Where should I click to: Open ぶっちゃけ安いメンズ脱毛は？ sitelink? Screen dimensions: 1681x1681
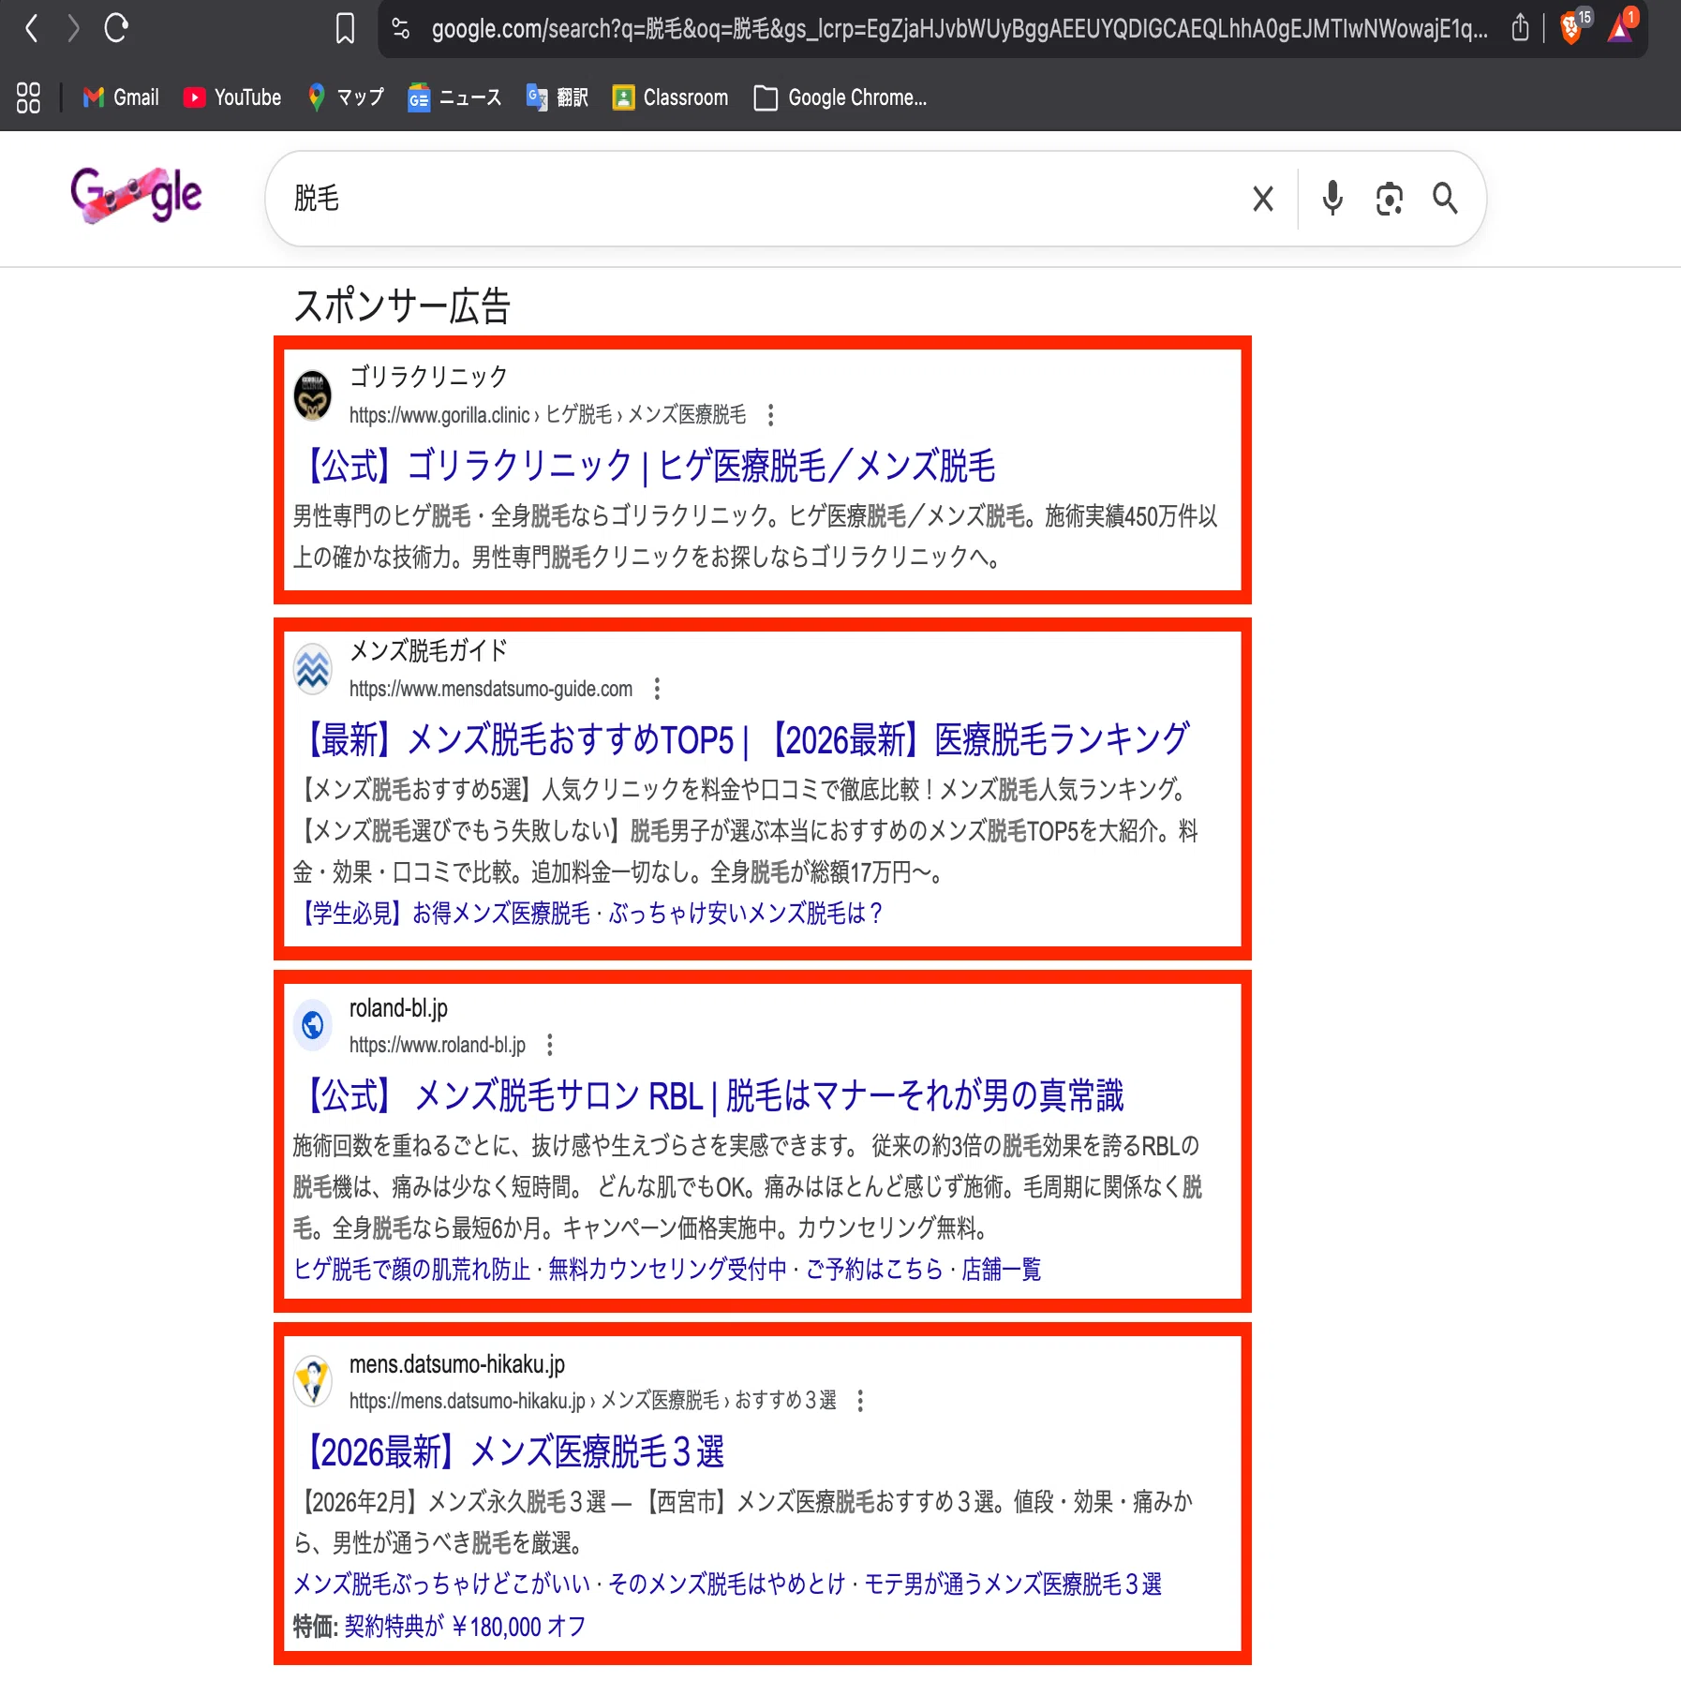(x=746, y=913)
